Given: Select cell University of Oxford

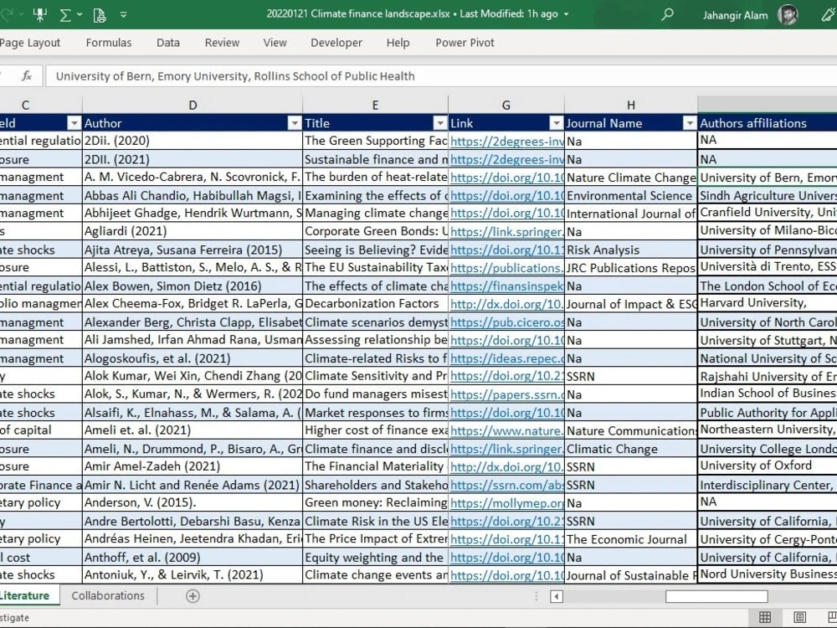Looking at the screenshot, I should [x=767, y=466].
